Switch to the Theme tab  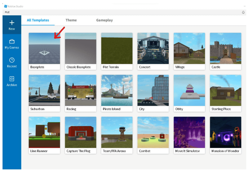point(71,20)
